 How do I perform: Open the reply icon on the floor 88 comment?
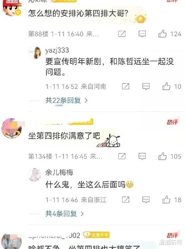[142, 34]
